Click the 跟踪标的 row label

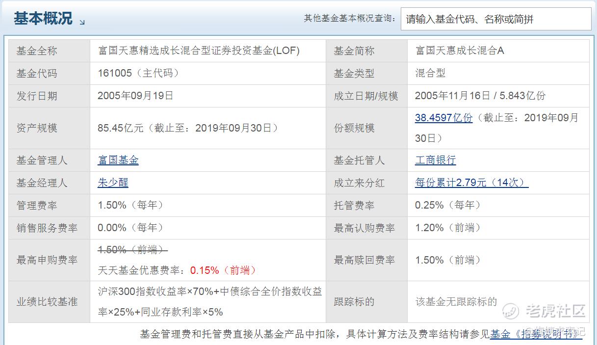point(354,301)
